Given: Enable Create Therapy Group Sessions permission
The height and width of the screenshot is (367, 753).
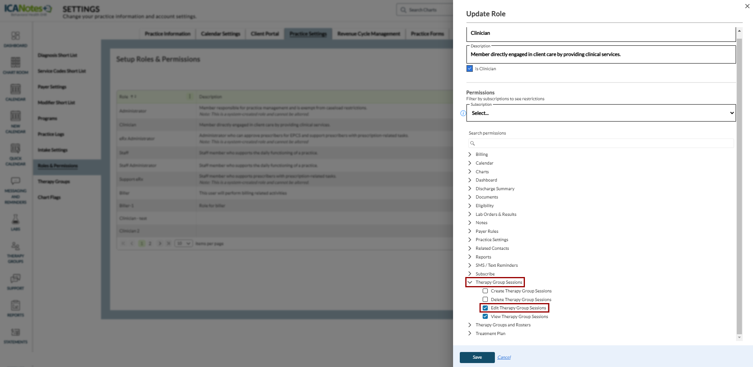Looking at the screenshot, I should 485,291.
